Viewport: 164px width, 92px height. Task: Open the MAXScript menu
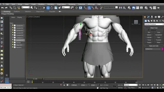pyautogui.click(x=91, y=4)
